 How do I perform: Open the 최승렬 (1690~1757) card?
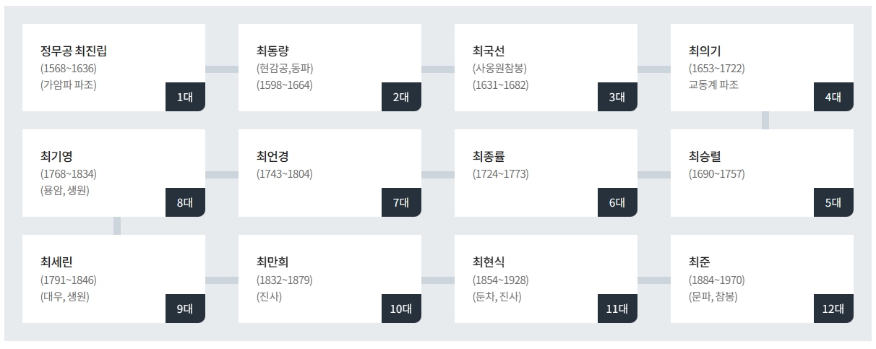[x=762, y=173]
